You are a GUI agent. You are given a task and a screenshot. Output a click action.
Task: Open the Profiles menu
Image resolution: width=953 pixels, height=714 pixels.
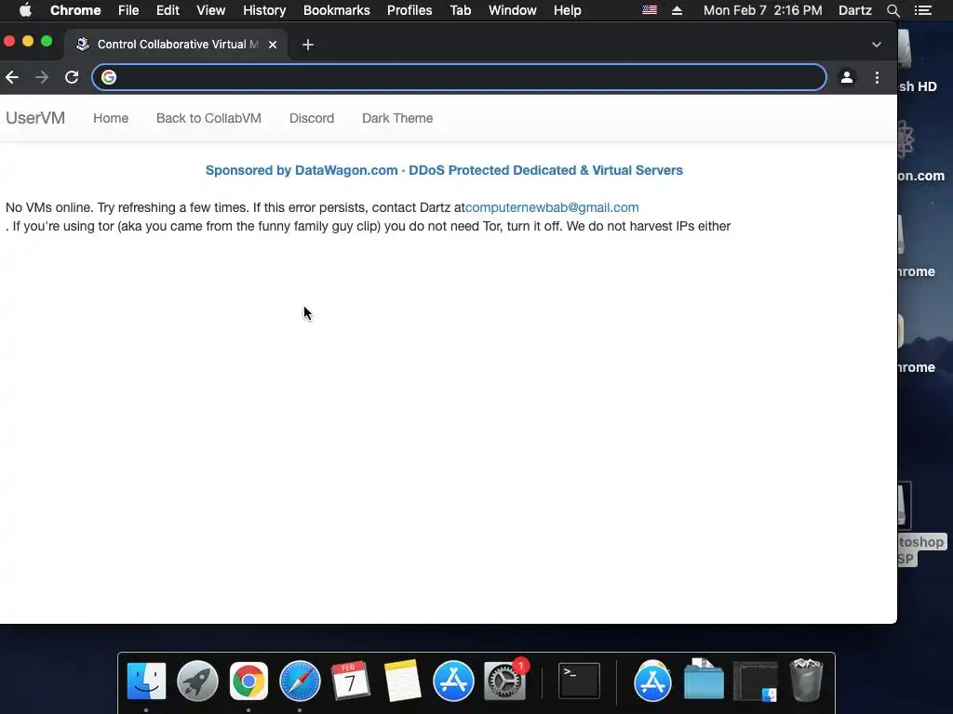409,10
